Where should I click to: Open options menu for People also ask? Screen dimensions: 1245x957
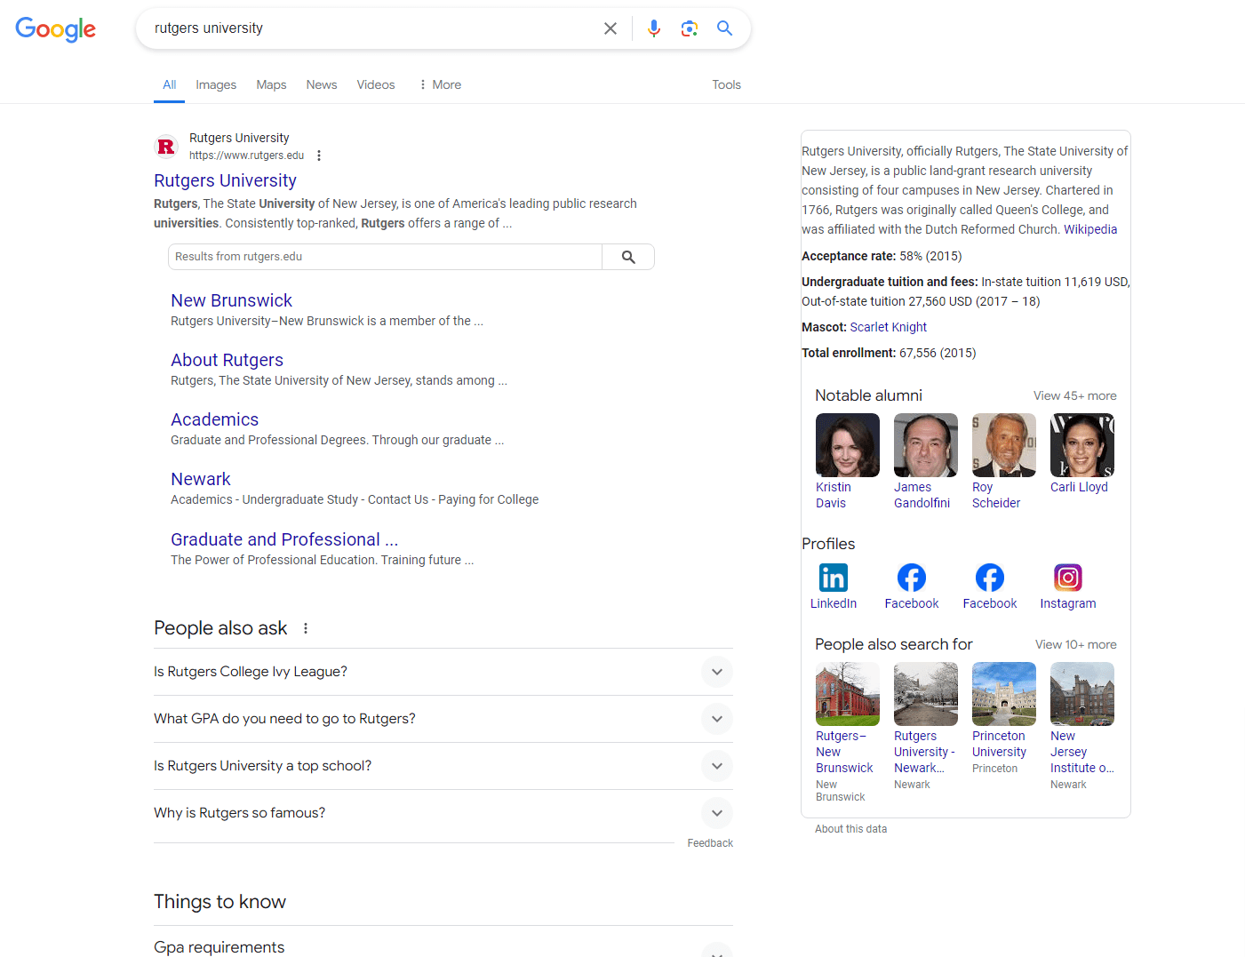click(306, 627)
